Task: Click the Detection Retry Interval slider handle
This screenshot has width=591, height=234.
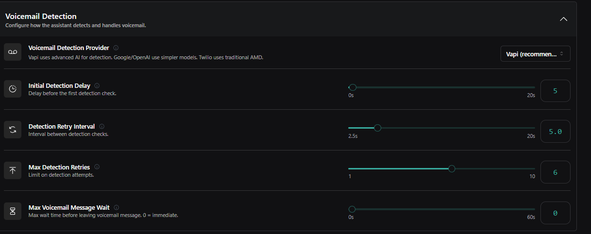Action: [377, 128]
